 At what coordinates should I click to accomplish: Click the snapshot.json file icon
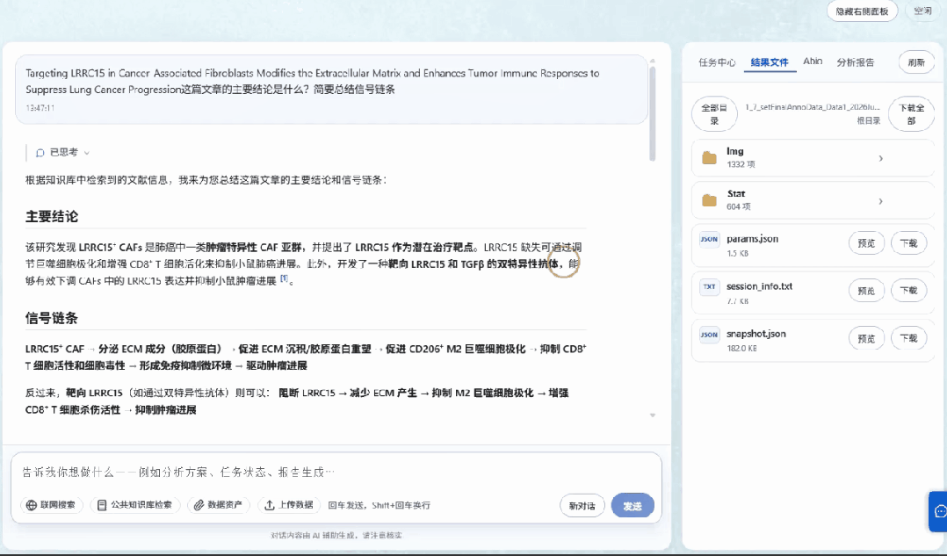click(709, 335)
